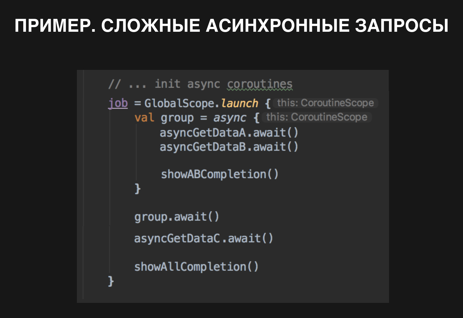
Task: Click the call "showAllCompletion()"
Action: coord(196,267)
